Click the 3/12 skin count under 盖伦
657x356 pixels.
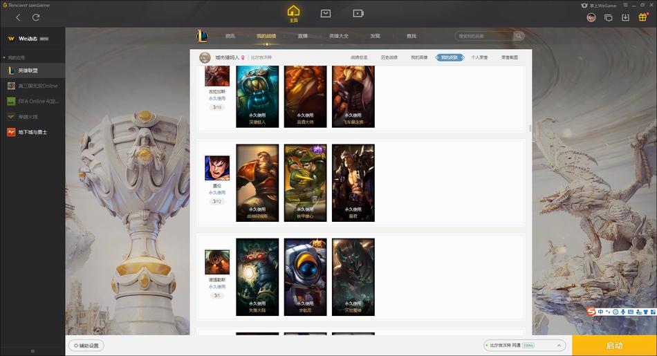coord(217,201)
